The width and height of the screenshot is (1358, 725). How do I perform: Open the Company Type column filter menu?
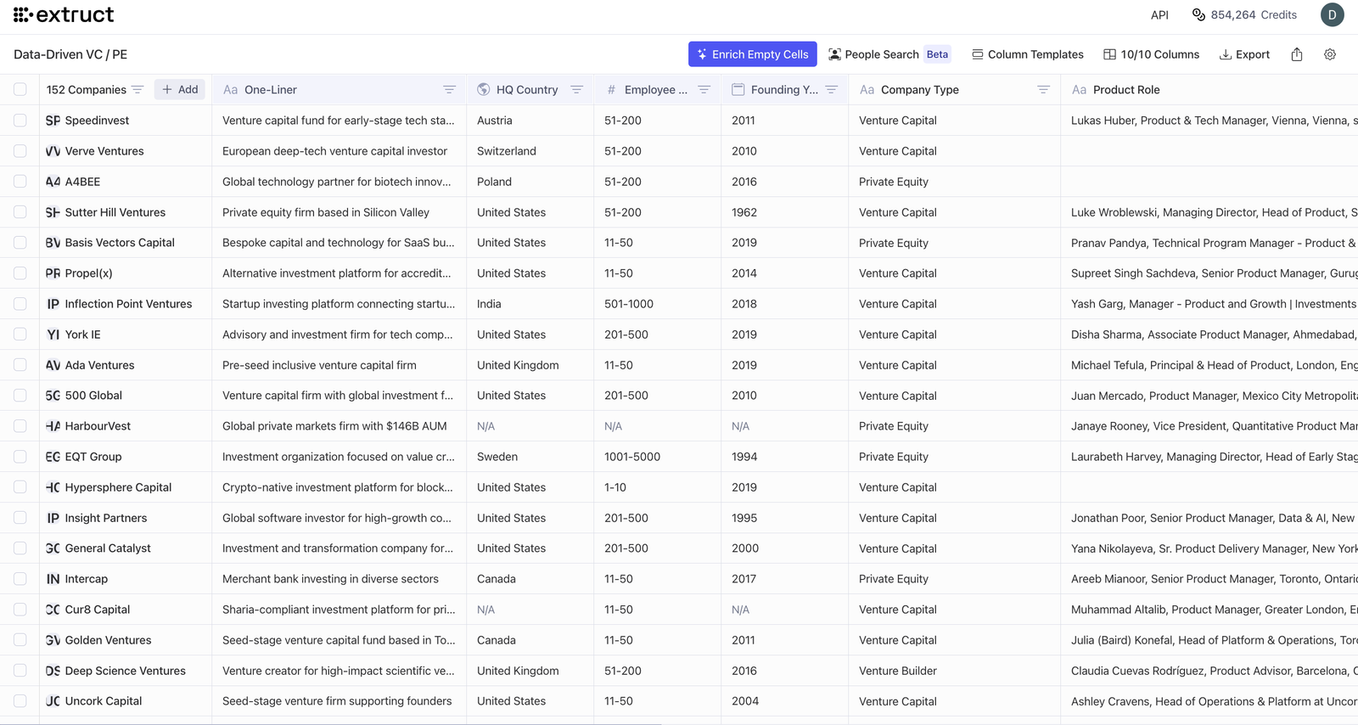[x=1043, y=89]
